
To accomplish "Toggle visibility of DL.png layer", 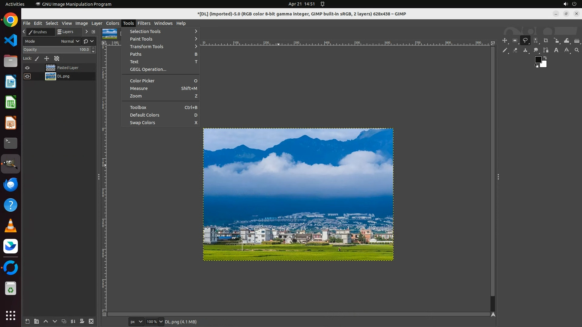I will click(x=27, y=76).
